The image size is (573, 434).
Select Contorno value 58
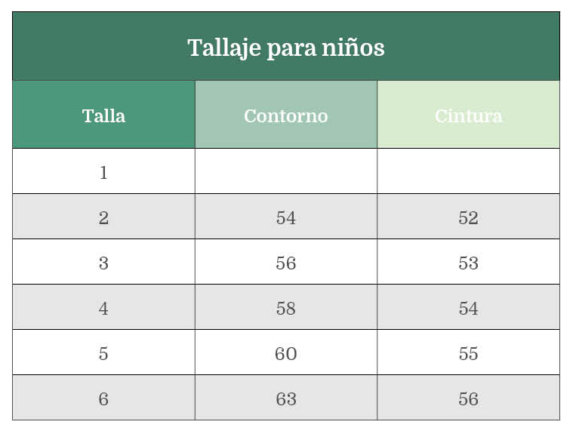[285, 308]
